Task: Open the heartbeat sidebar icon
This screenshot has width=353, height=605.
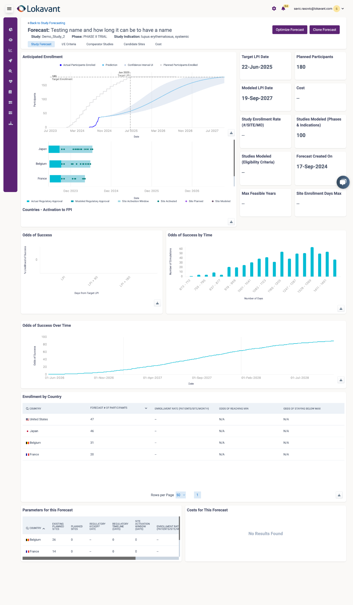Action: 10,82
